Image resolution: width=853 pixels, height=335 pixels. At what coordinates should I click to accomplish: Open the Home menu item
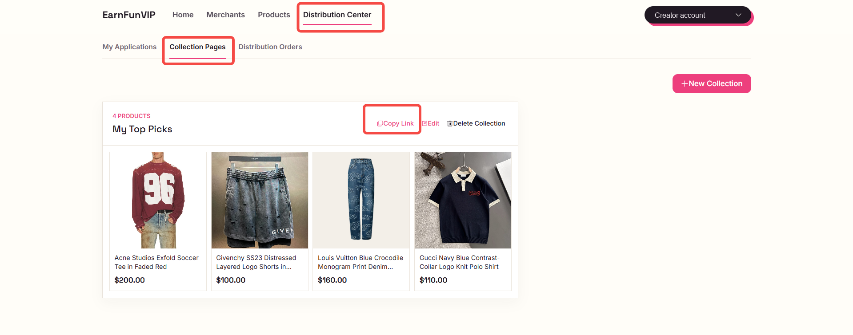tap(183, 15)
